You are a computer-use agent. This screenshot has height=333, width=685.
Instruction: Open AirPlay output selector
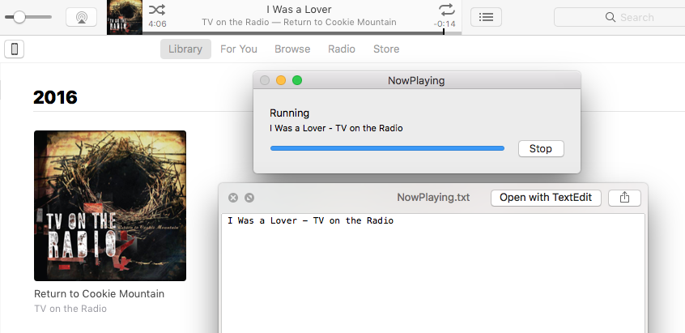point(81,17)
